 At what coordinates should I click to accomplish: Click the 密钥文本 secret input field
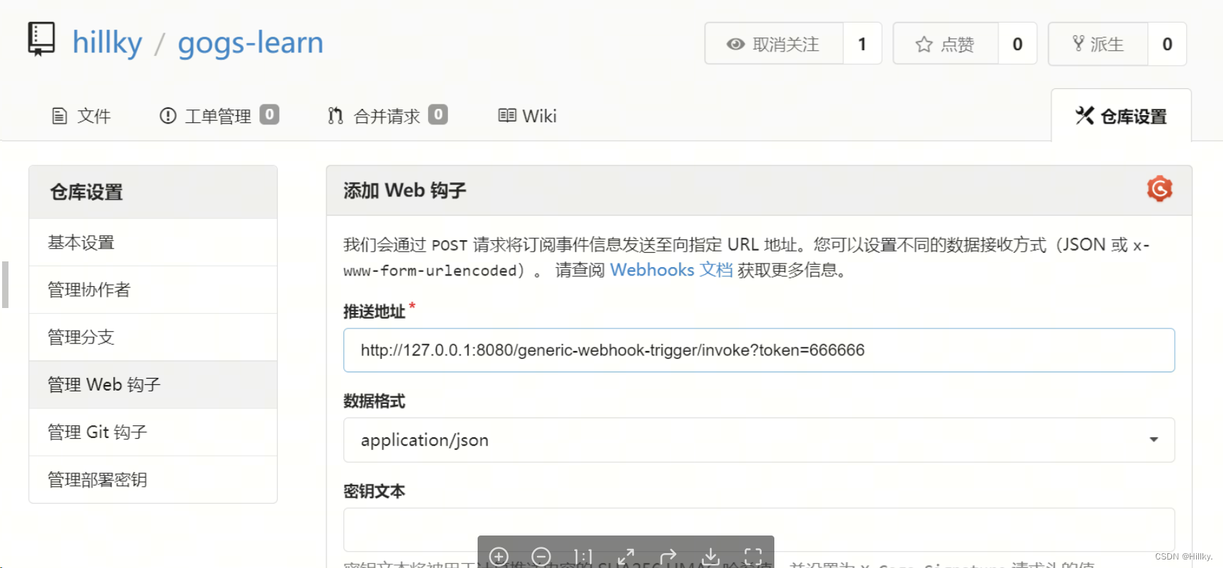coord(759,530)
